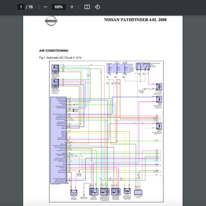Click the fit to page icon
Screen dimensions: 206x206
click(87, 7)
